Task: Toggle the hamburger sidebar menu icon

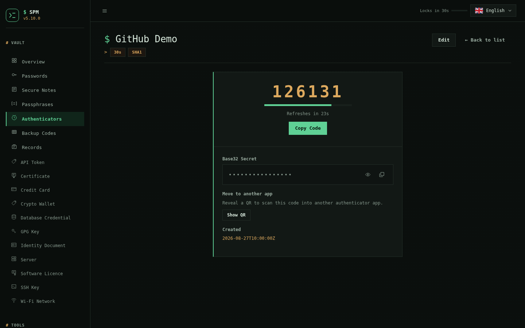Action: coord(105,11)
